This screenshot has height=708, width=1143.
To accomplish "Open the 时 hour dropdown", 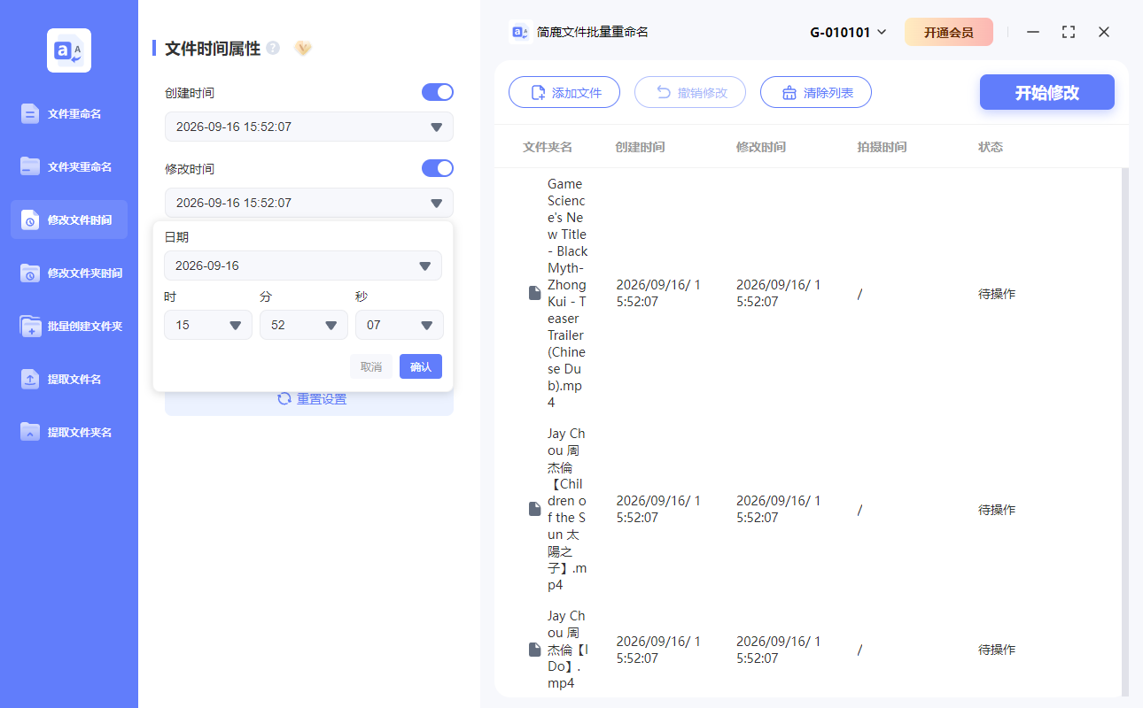I will [208, 325].
